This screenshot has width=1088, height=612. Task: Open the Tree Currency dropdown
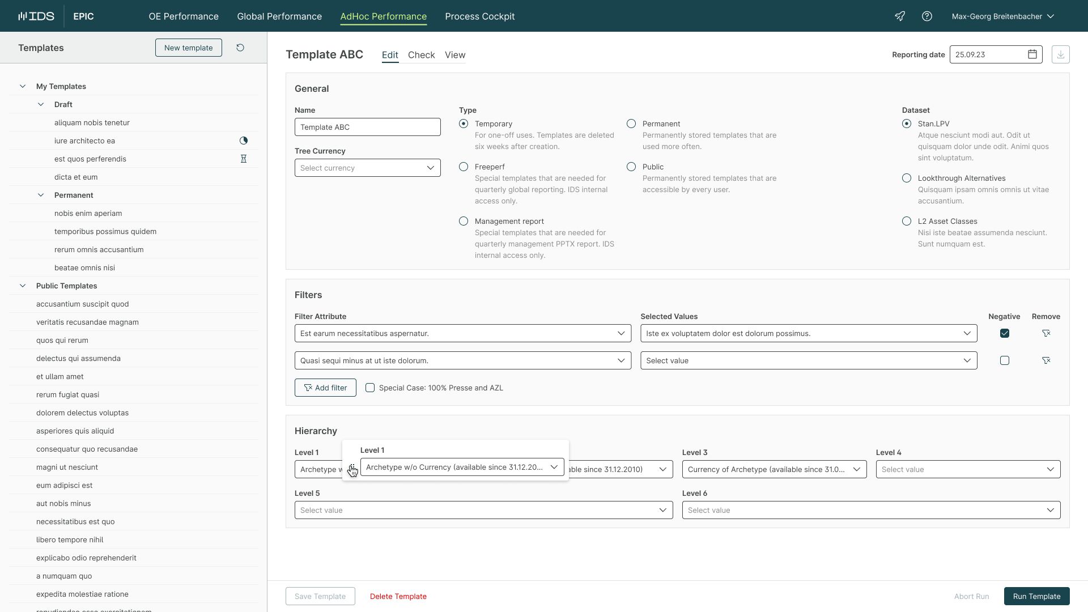(x=367, y=168)
